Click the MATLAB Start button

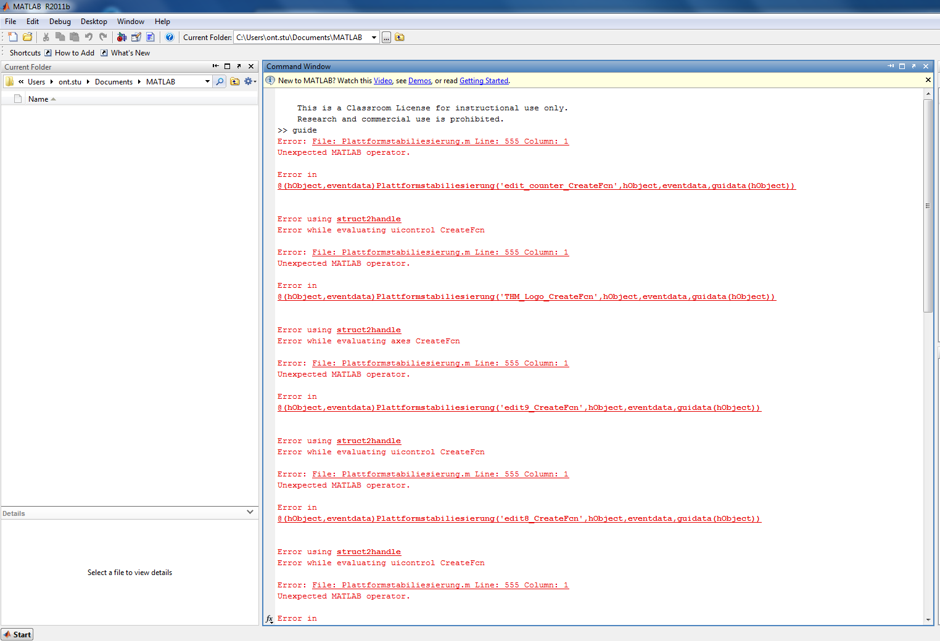[x=17, y=634]
